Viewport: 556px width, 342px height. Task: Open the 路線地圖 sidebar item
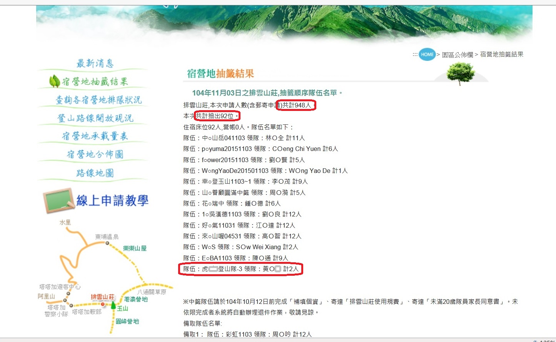point(95,173)
